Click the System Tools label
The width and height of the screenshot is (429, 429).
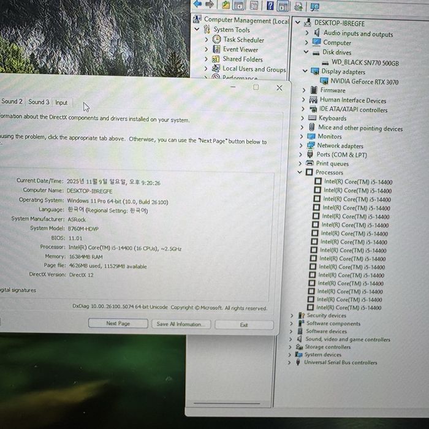[232, 29]
